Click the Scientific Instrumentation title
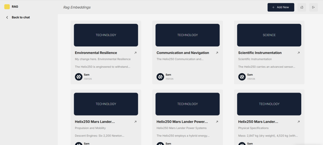The height and width of the screenshot is (145, 323). pyautogui.click(x=260, y=53)
